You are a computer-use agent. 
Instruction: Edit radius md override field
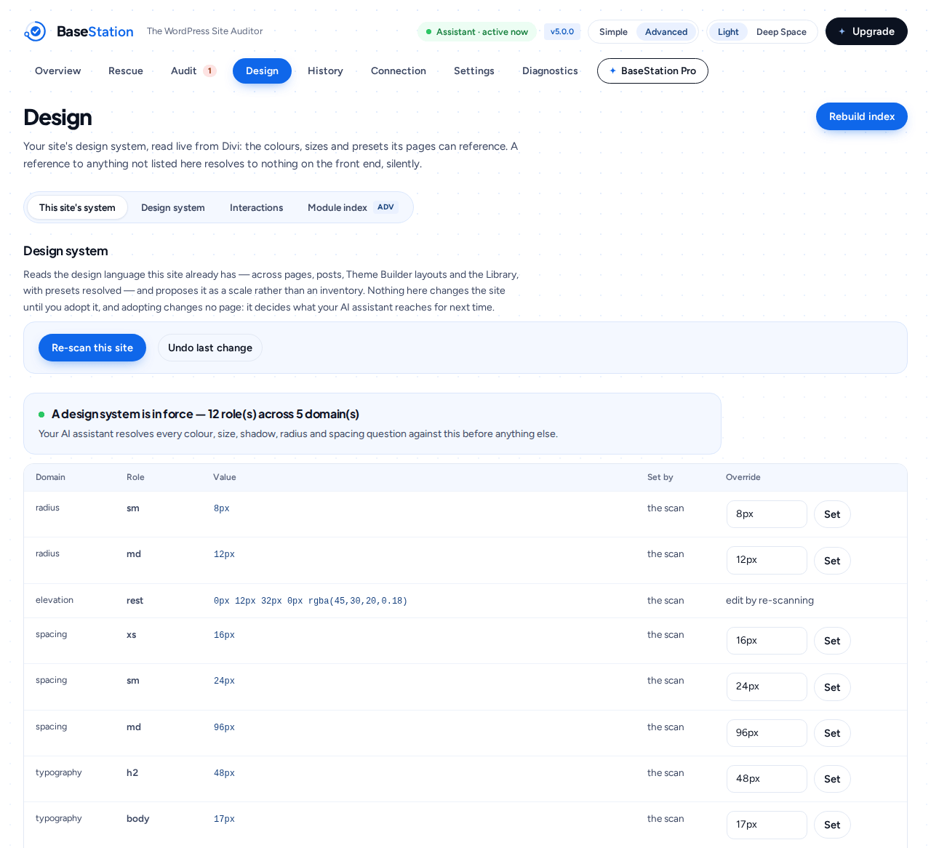pos(767,560)
